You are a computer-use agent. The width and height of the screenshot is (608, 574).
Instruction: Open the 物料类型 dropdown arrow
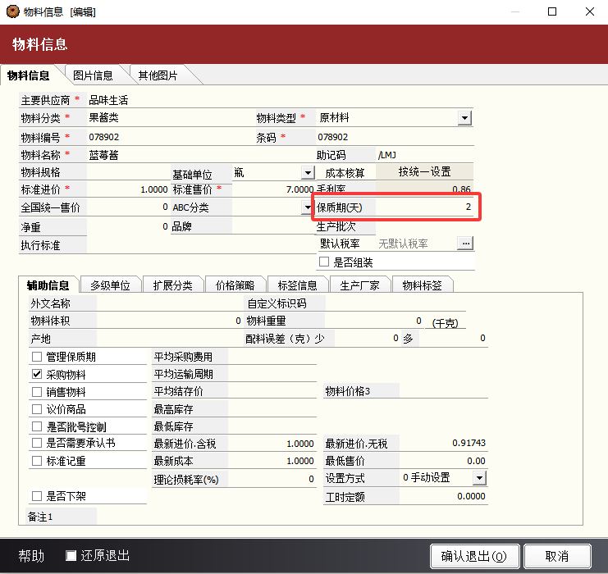464,118
